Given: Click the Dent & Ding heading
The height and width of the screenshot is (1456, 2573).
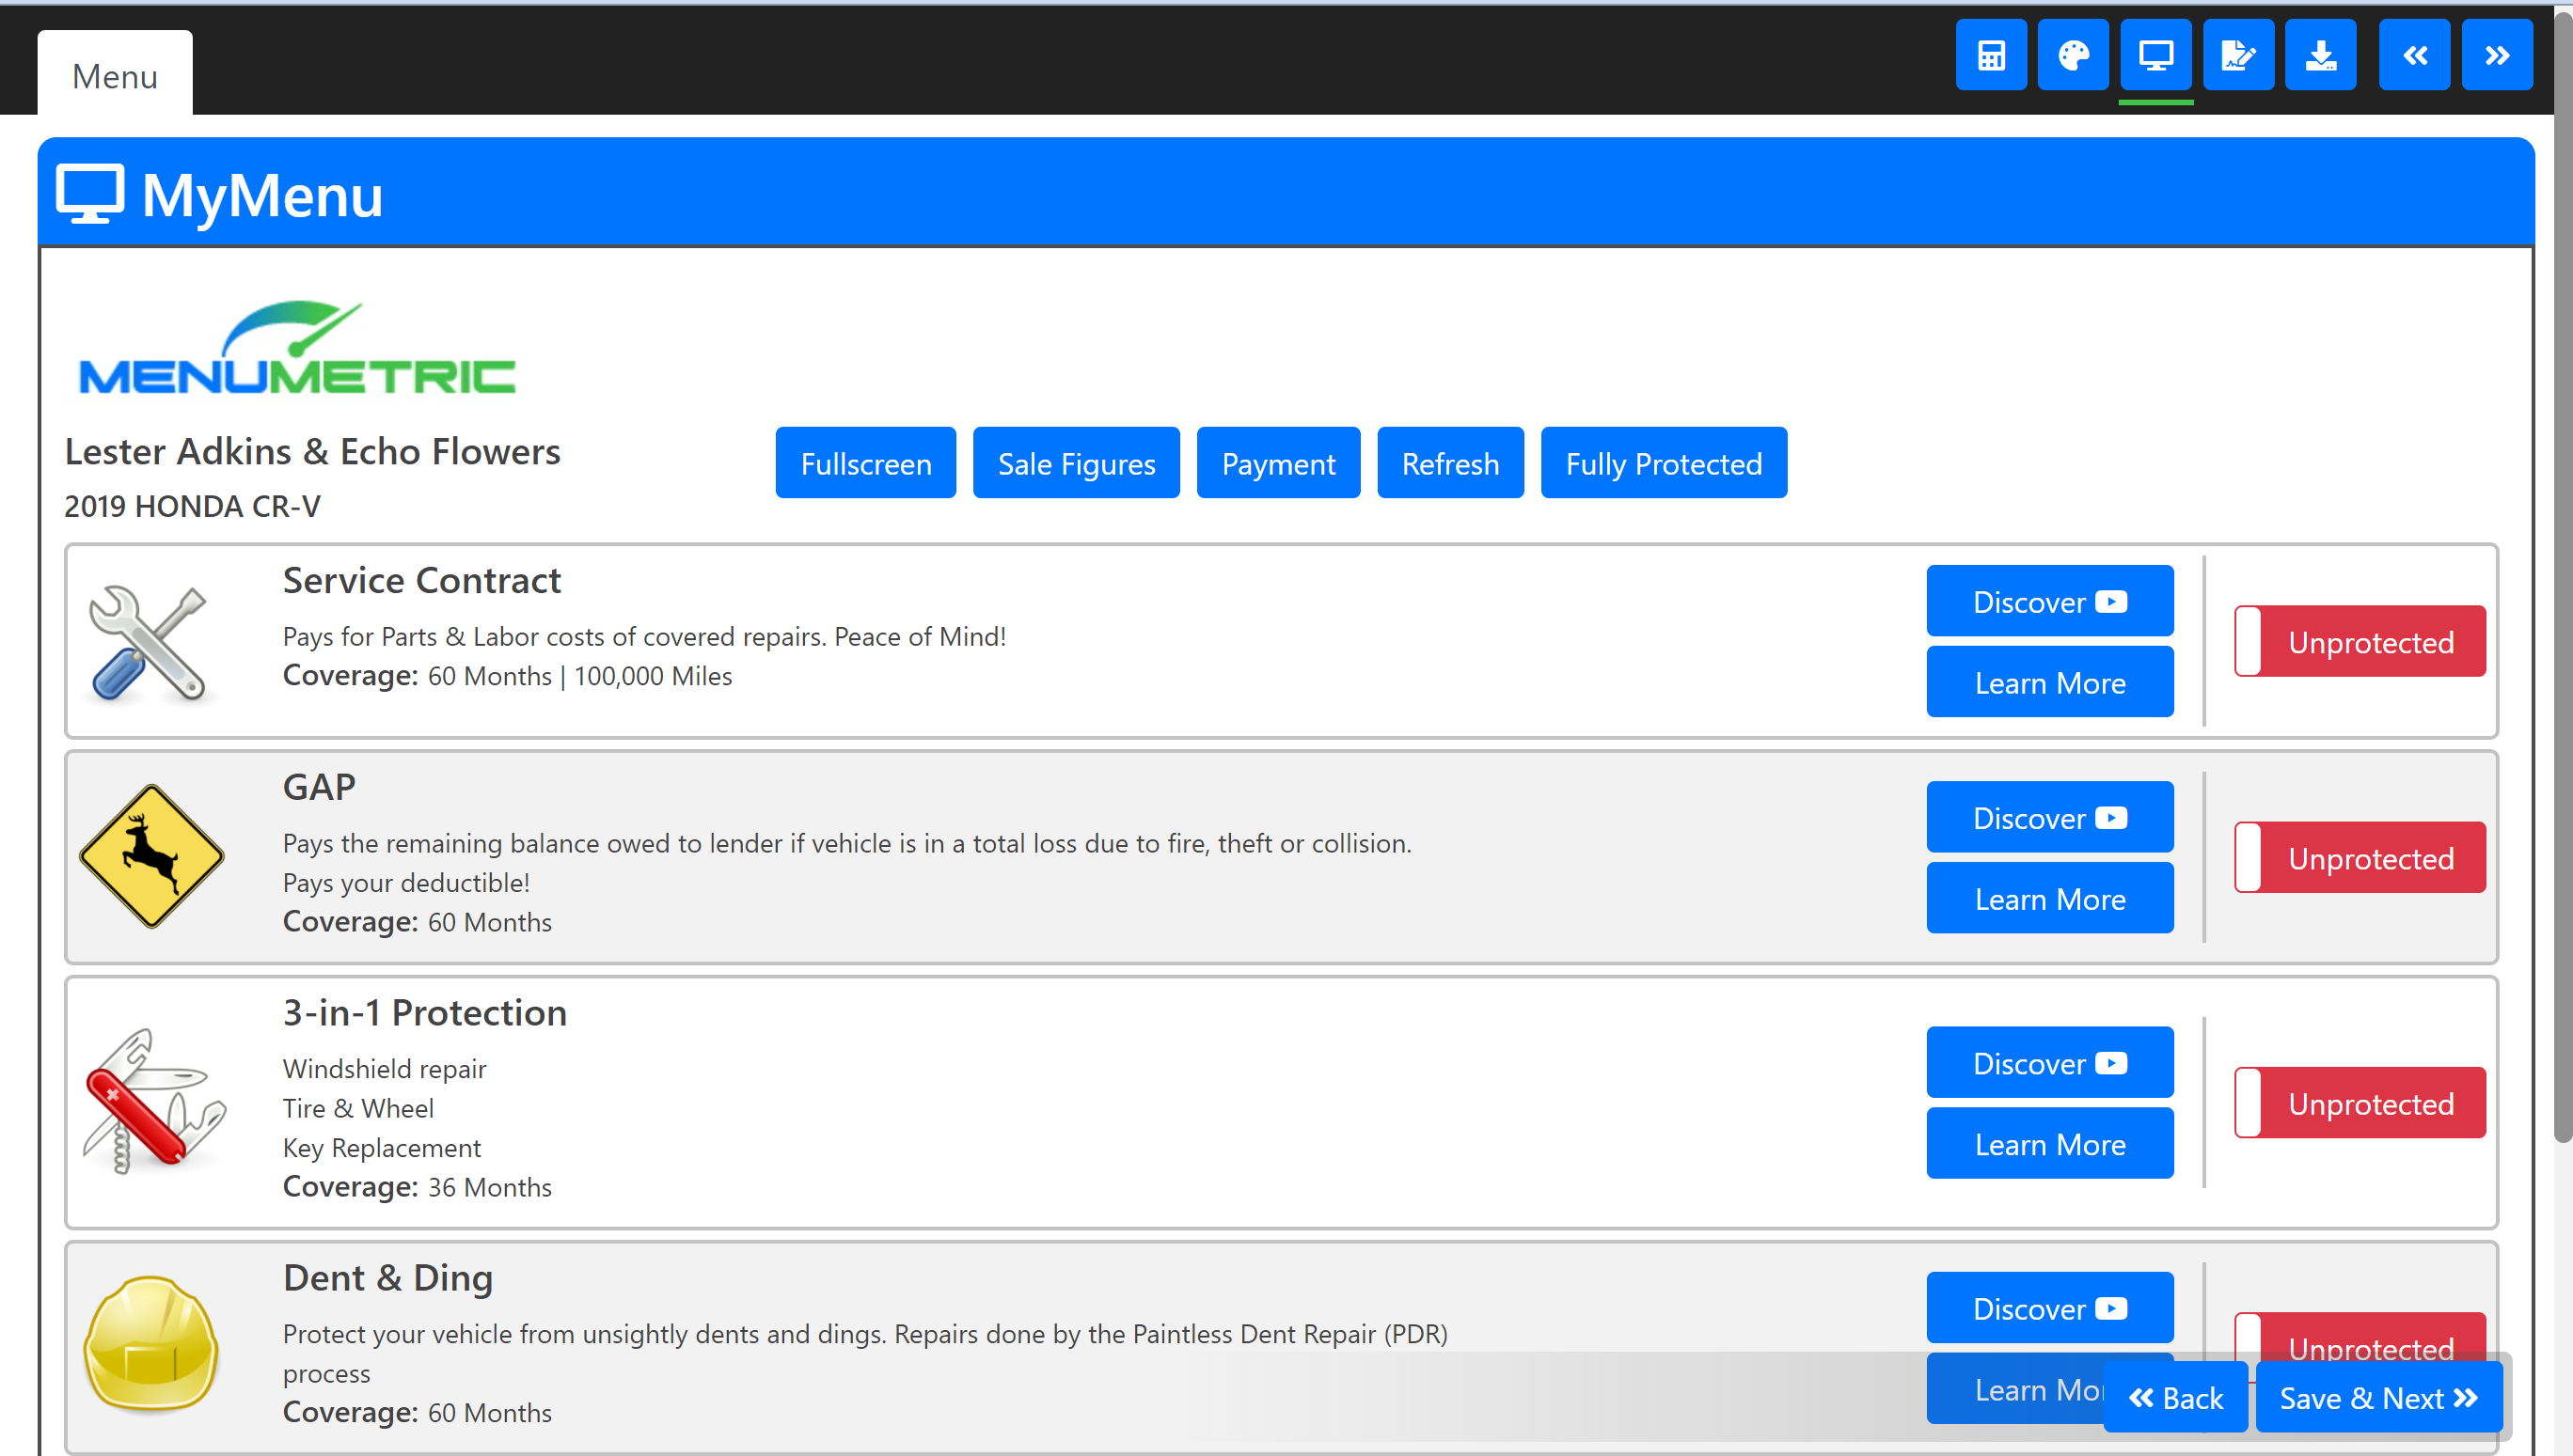Looking at the screenshot, I should pyautogui.click(x=388, y=1277).
